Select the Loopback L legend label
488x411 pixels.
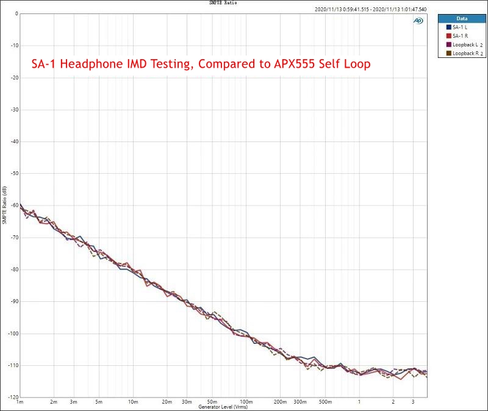tap(466, 45)
